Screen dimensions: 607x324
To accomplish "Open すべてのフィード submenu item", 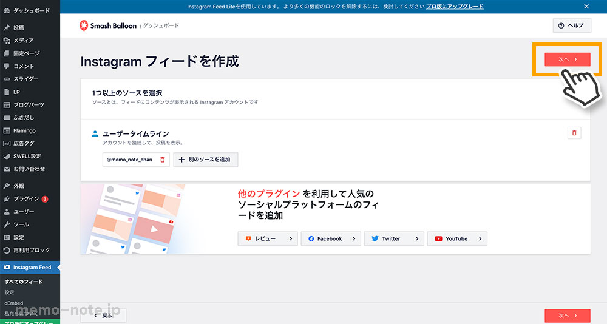I will coord(24,282).
